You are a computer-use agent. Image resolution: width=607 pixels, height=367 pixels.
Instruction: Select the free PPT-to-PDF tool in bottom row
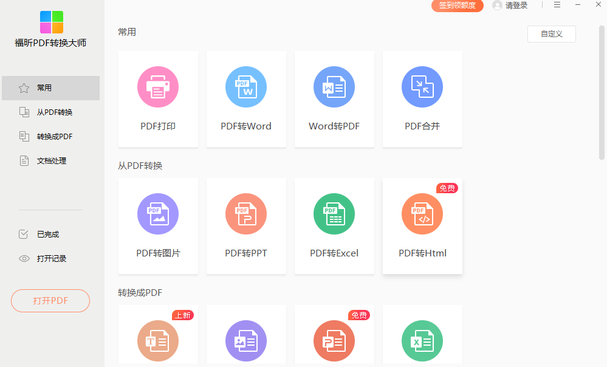tap(334, 340)
